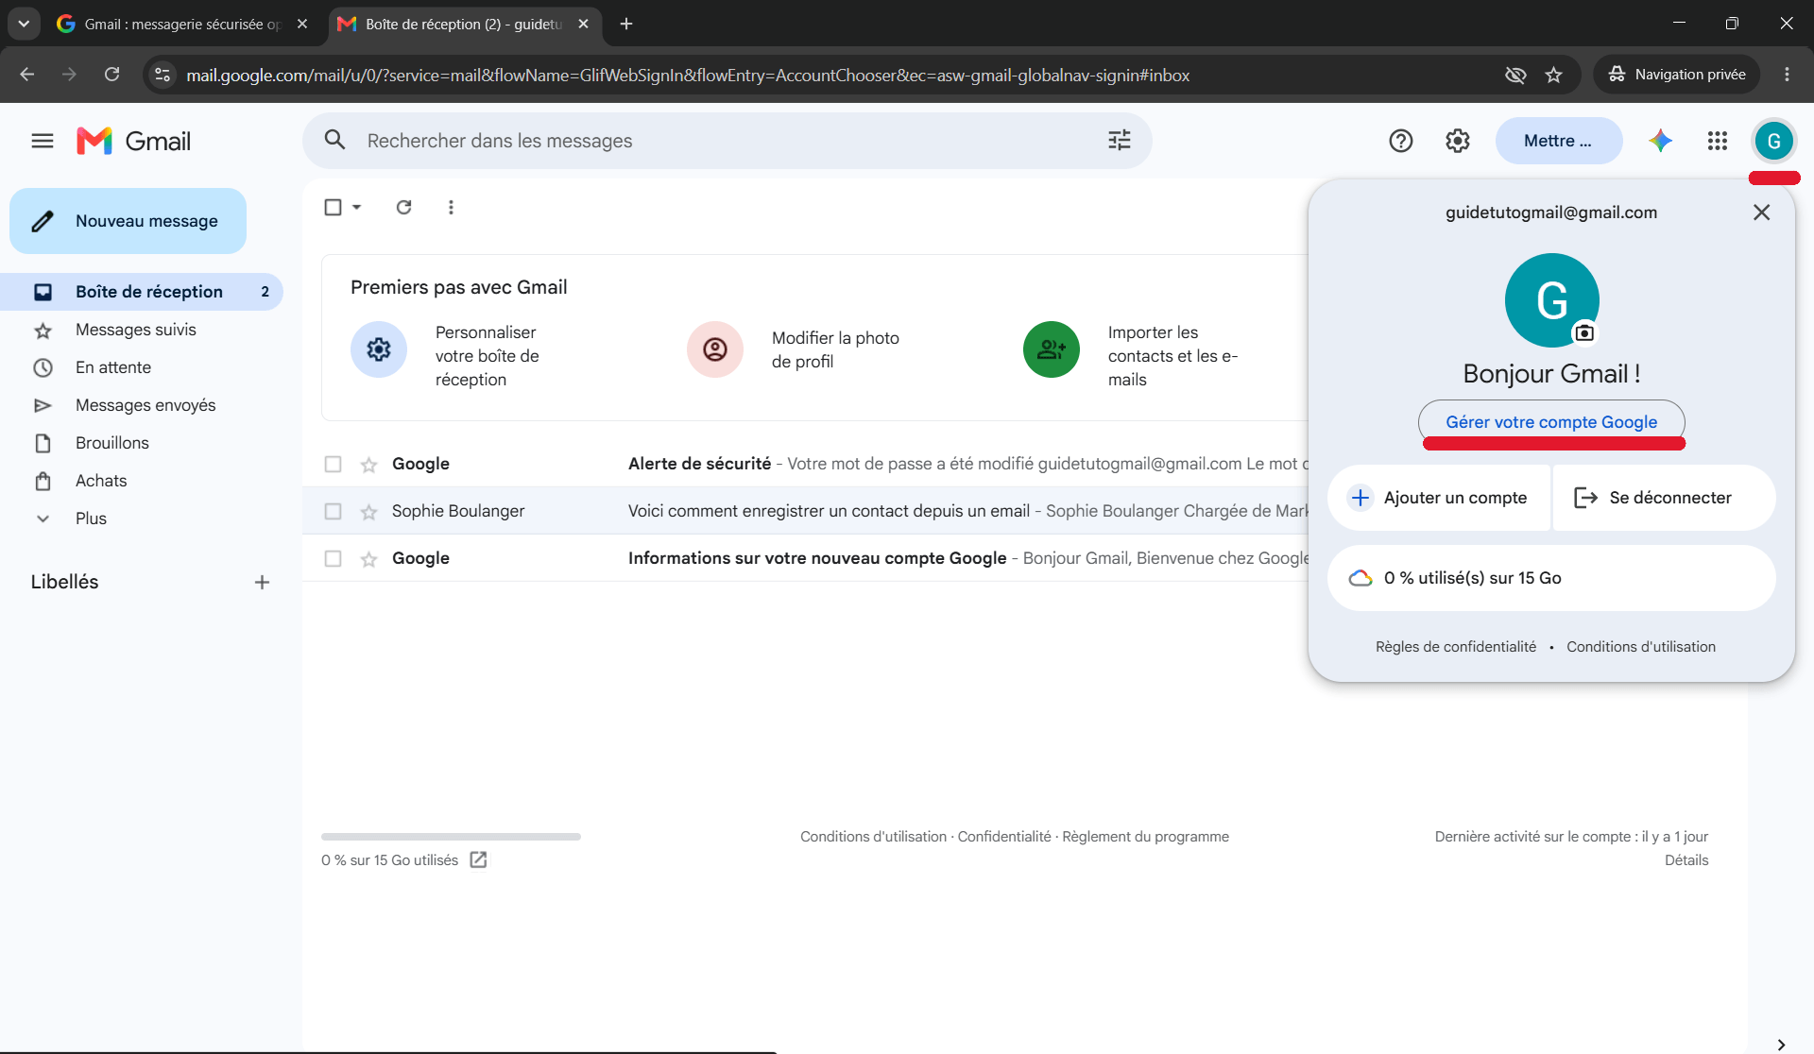Image resolution: width=1814 pixels, height=1054 pixels.
Task: Open storage 0 % utilisé(s) sur 15 Go
Action: pos(1551,578)
